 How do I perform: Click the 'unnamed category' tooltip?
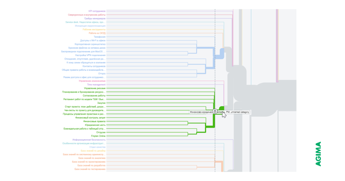220,112
